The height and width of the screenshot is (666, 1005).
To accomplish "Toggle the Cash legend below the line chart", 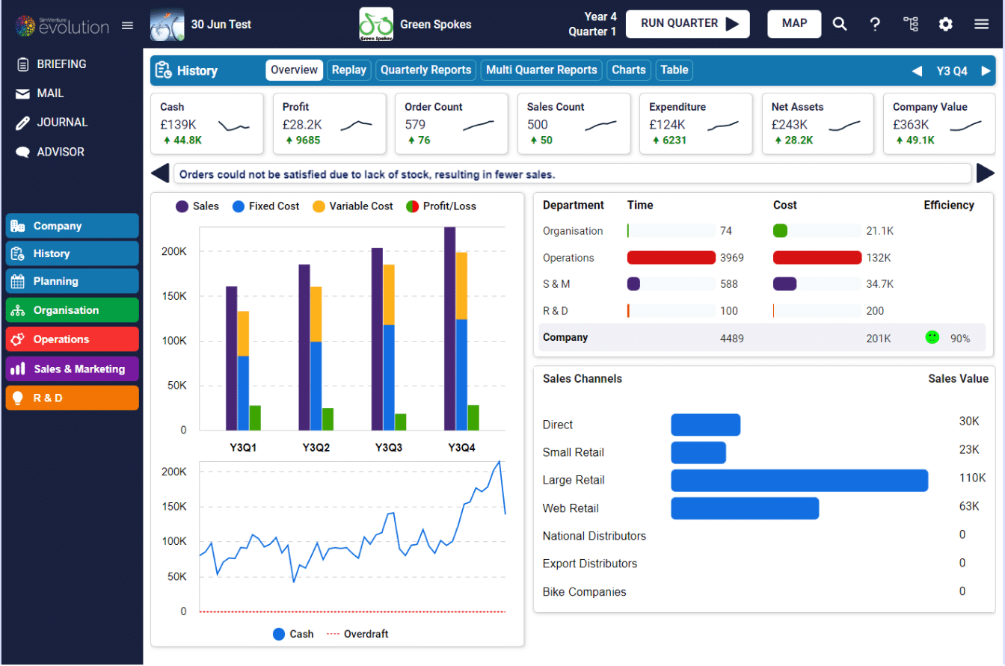I will coord(292,634).
